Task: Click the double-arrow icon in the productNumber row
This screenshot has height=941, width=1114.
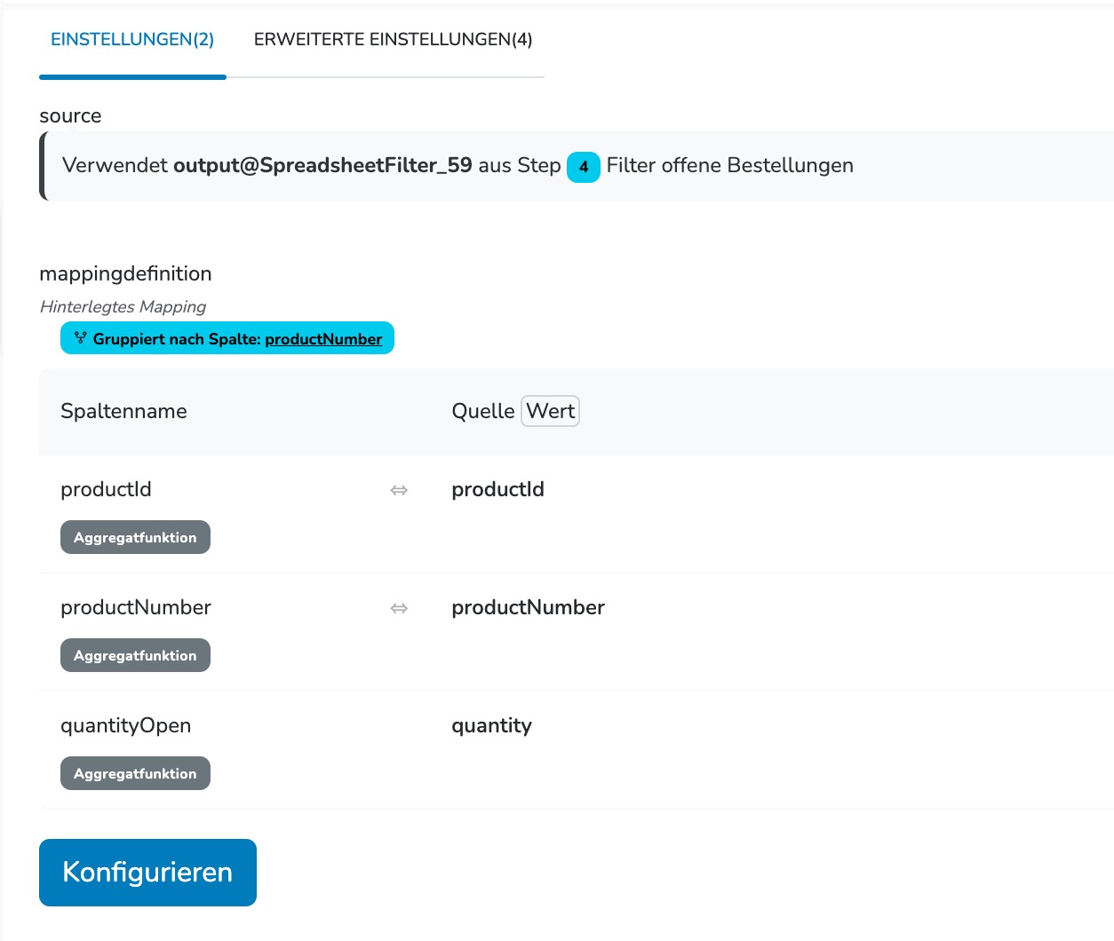Action: (399, 608)
